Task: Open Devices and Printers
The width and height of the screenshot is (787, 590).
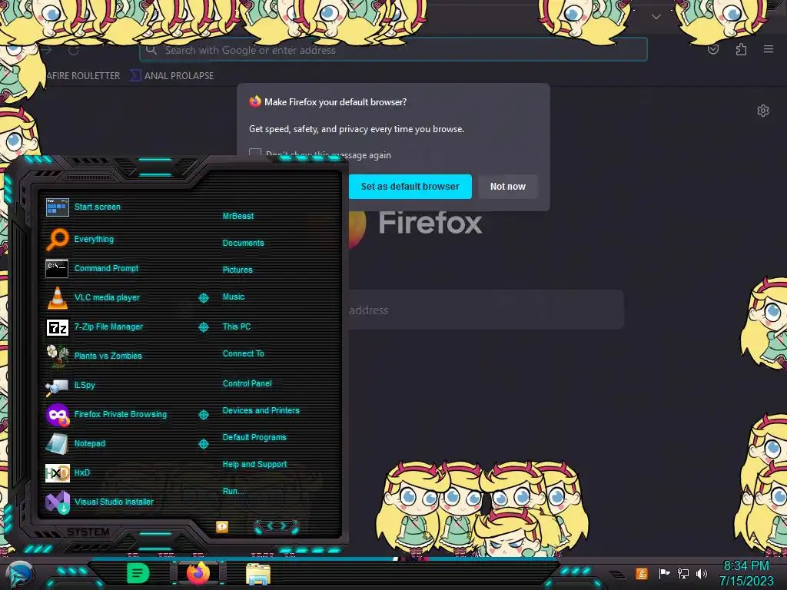Action: click(261, 410)
